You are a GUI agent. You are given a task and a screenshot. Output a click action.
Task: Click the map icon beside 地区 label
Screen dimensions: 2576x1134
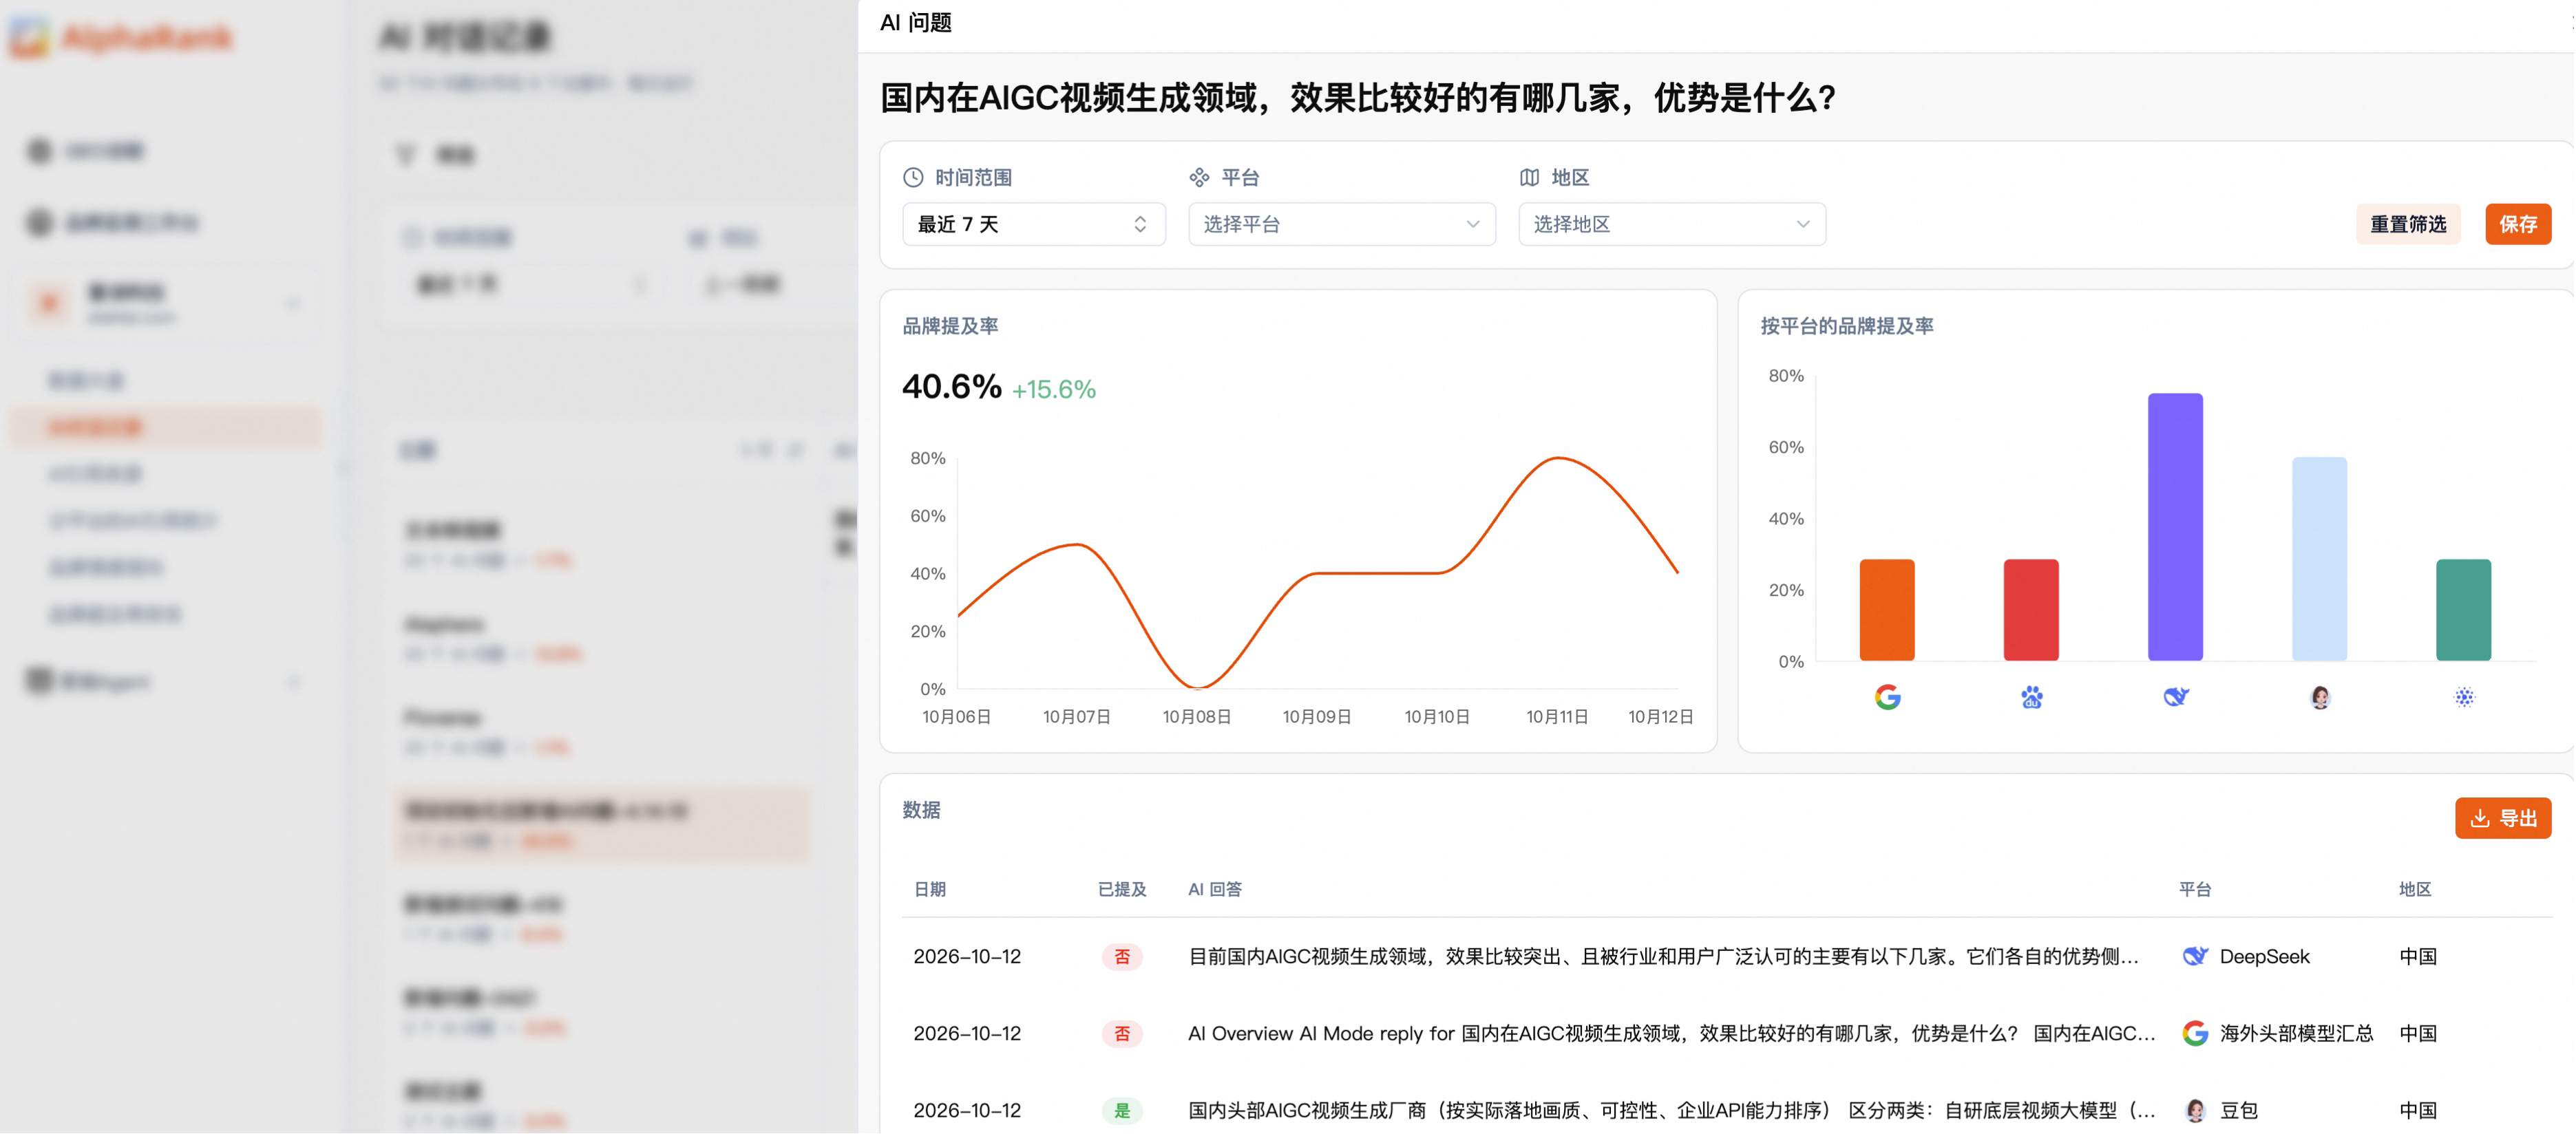[1528, 177]
